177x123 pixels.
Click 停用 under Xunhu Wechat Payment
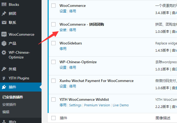coord(72,86)
